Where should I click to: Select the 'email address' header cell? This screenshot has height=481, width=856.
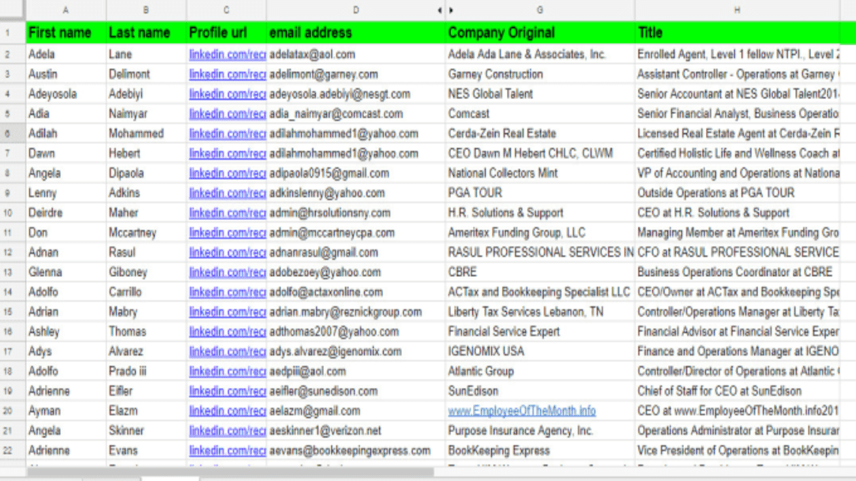click(356, 33)
